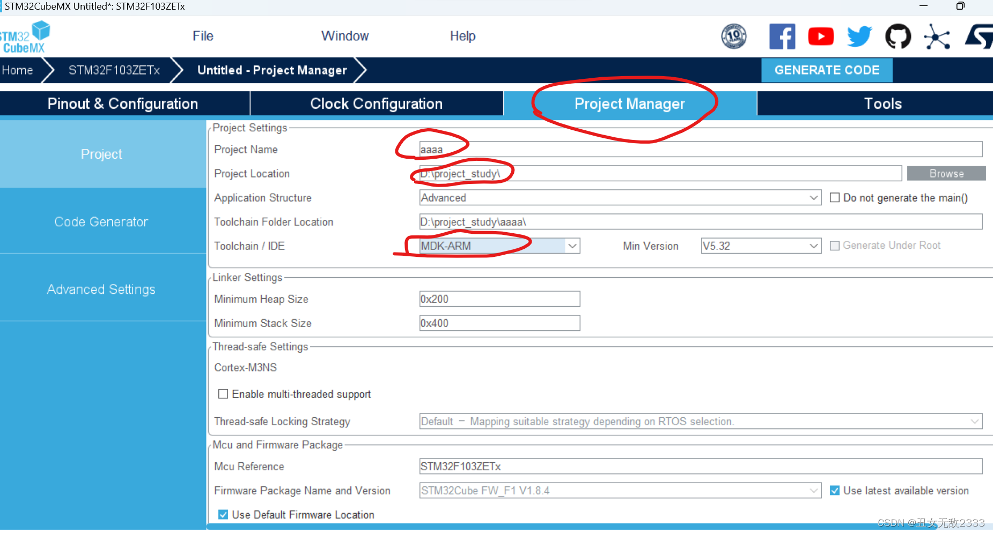
Task: Click the Thread-safe Locking Strategy label
Action: point(282,421)
